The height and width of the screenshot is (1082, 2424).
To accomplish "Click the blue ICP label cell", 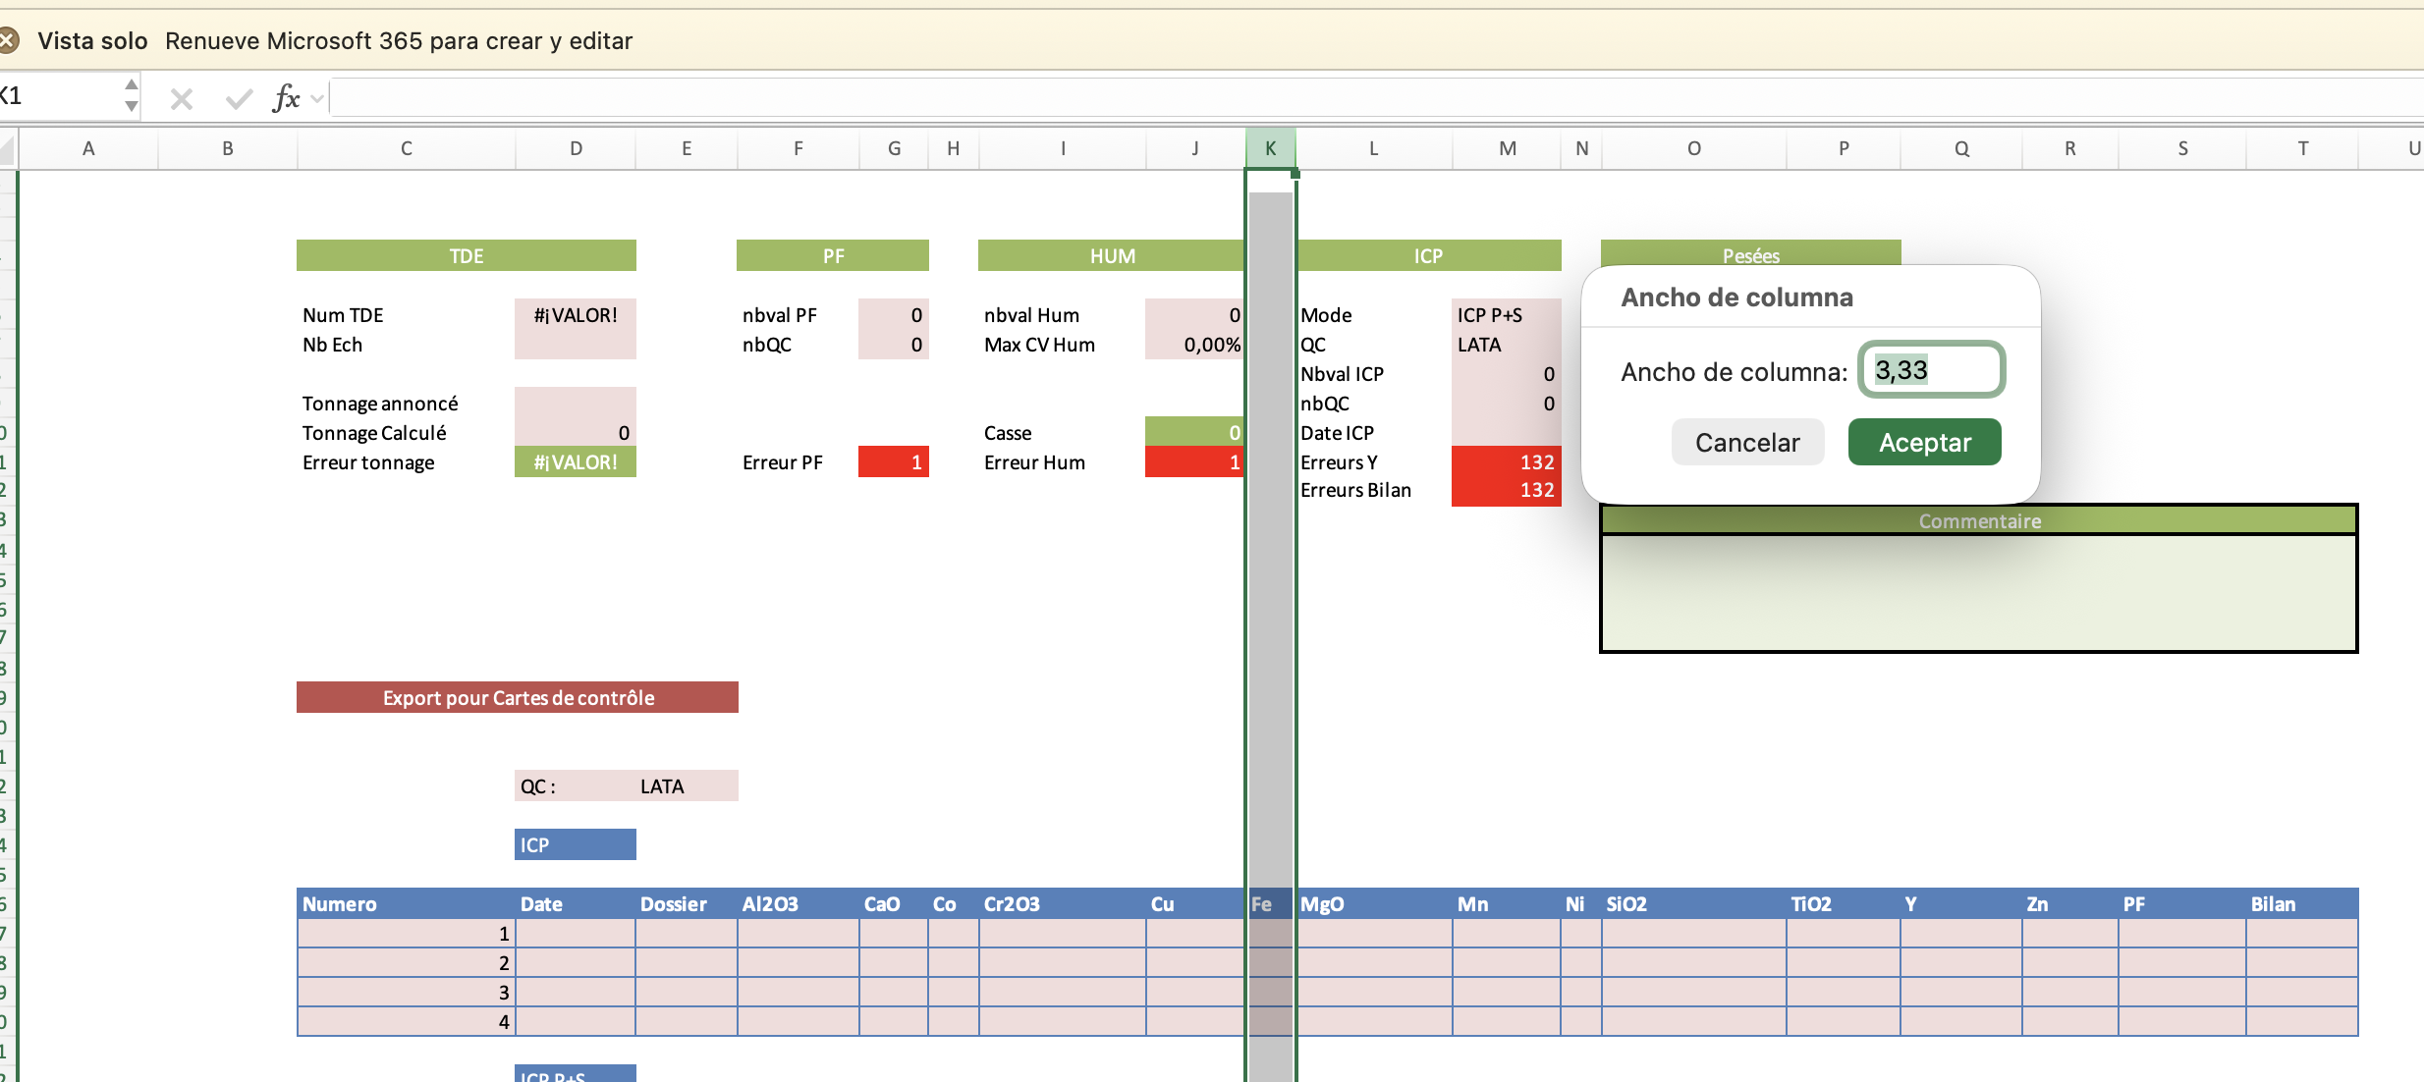I will (575, 844).
